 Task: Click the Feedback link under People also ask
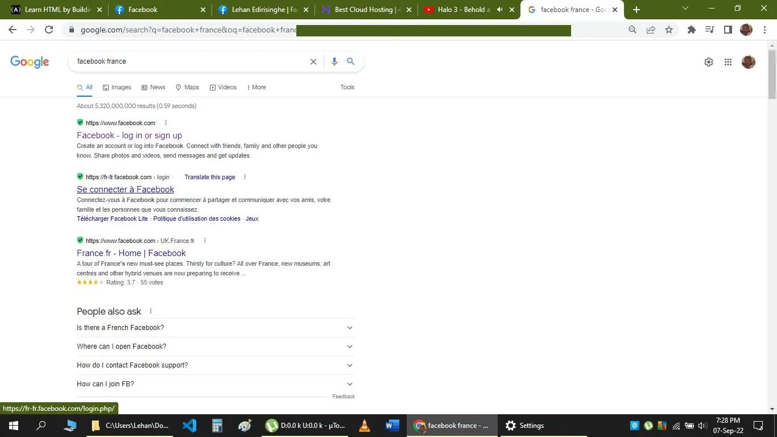pos(344,397)
